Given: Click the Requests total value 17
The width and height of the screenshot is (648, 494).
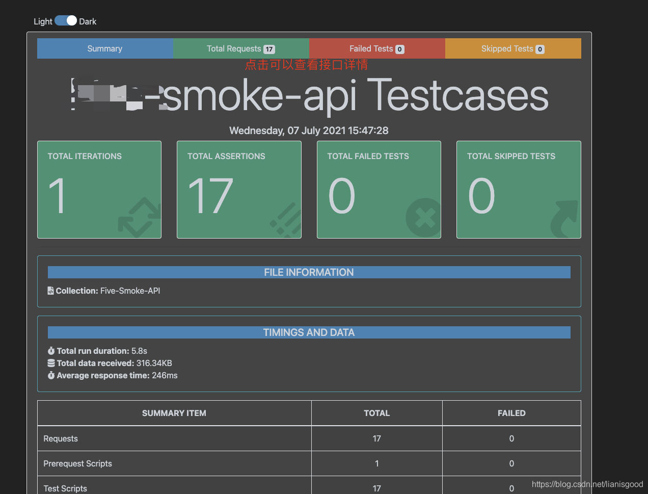Looking at the screenshot, I should tap(377, 438).
